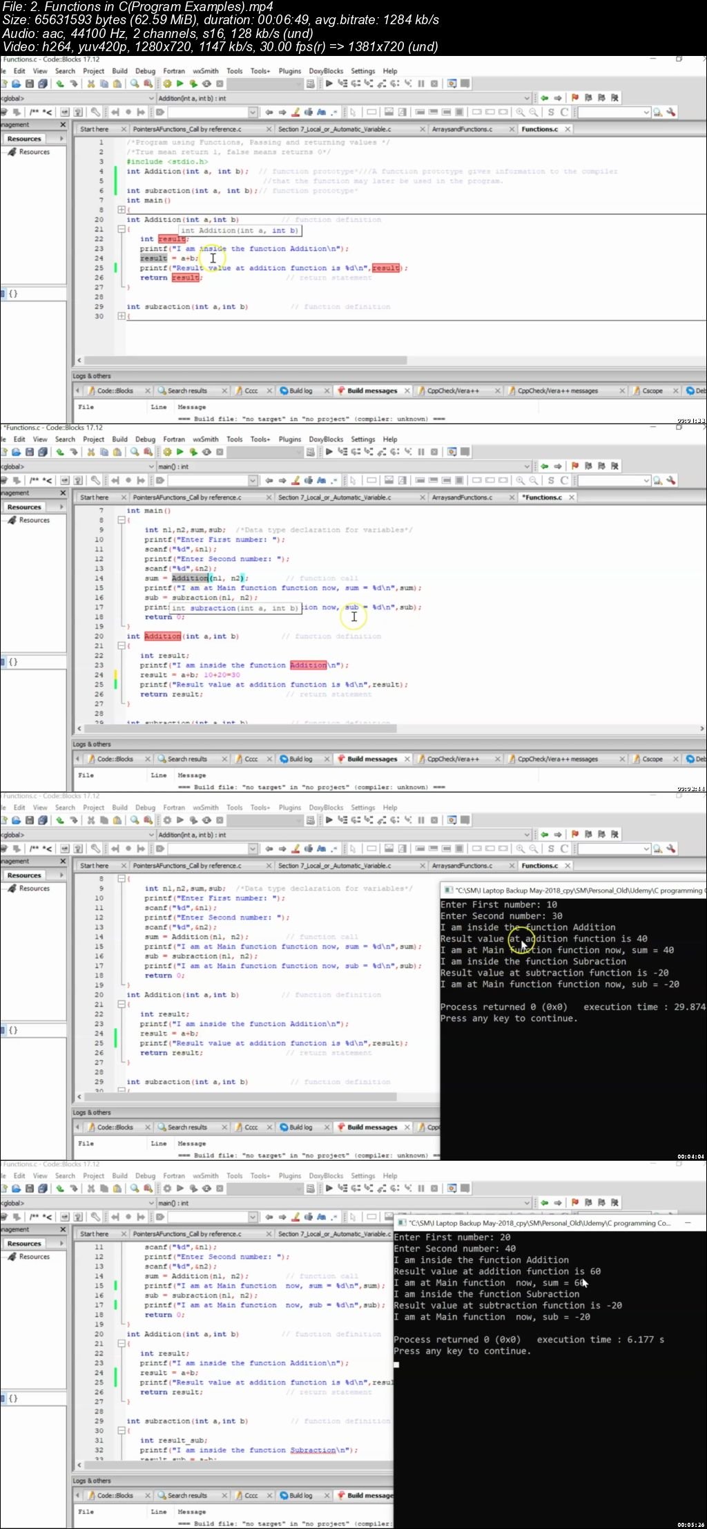Click Build gear icon in first frame
The image size is (707, 1529).
pos(167,84)
